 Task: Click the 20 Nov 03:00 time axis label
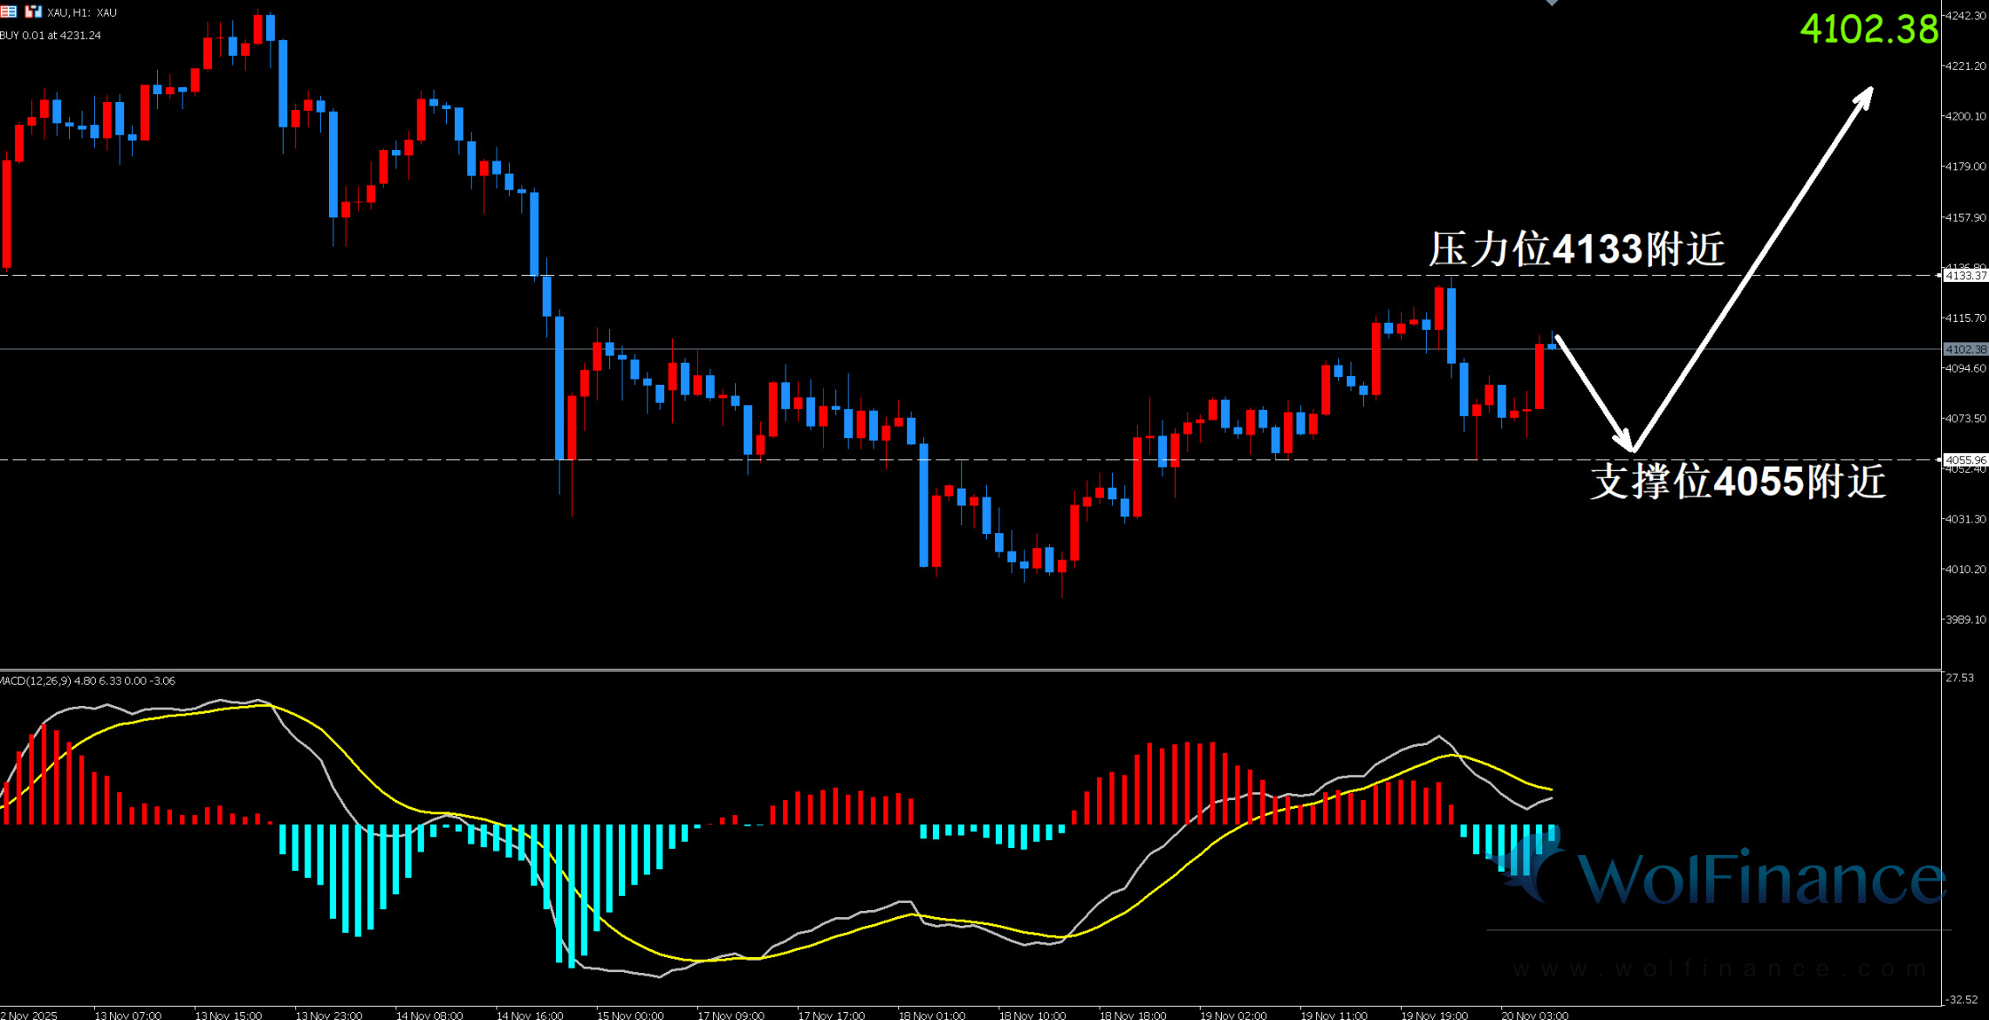coord(1534,1015)
